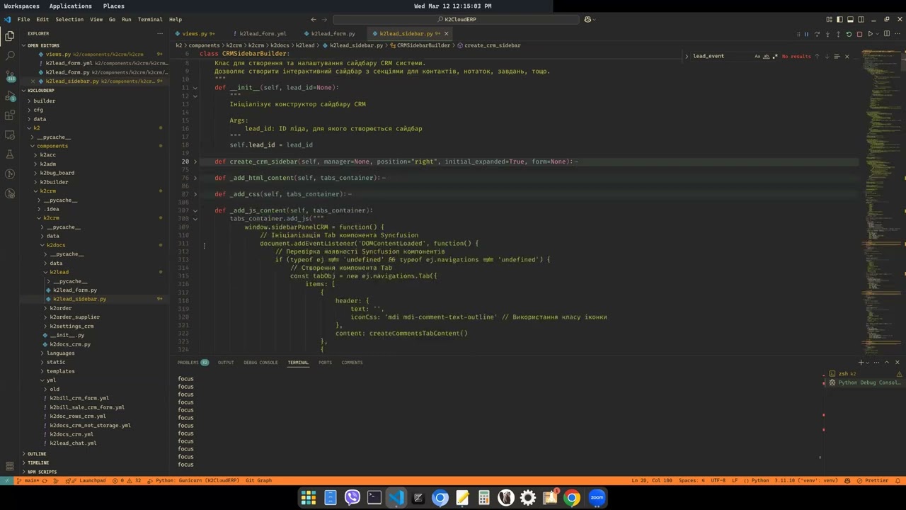The height and width of the screenshot is (510, 906).
Task: Stop debugging with the red square
Action: pos(859,34)
